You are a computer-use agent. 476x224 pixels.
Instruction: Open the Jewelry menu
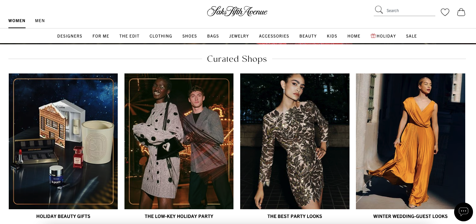tap(239, 36)
